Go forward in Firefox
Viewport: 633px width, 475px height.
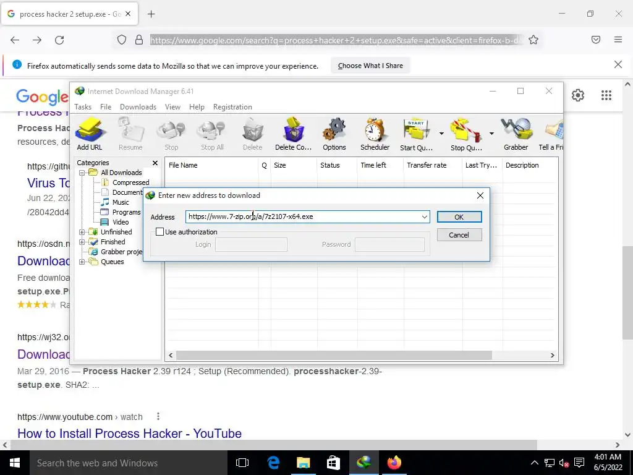[37, 40]
